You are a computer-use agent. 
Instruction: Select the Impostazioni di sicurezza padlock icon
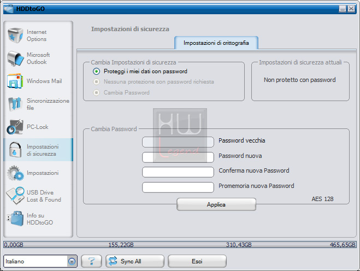[x=15, y=150]
